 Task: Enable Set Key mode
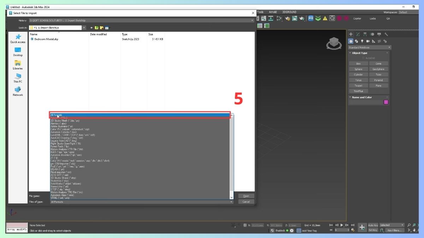click(373, 230)
